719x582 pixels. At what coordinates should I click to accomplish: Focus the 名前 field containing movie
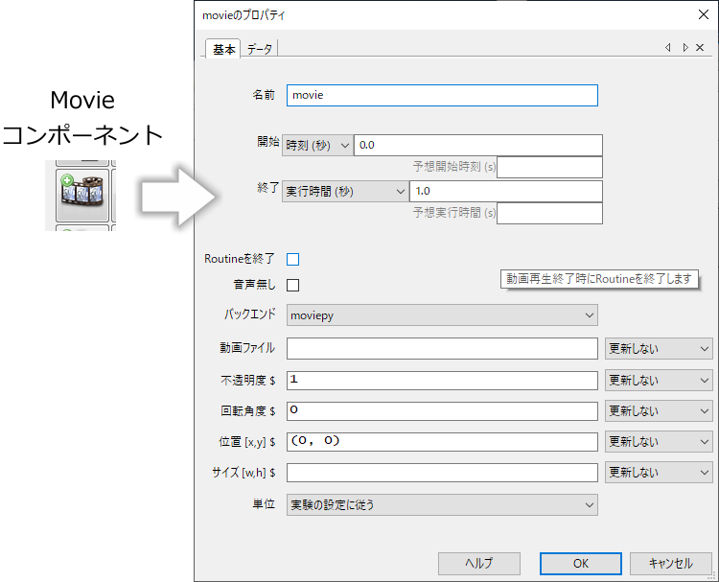point(442,95)
